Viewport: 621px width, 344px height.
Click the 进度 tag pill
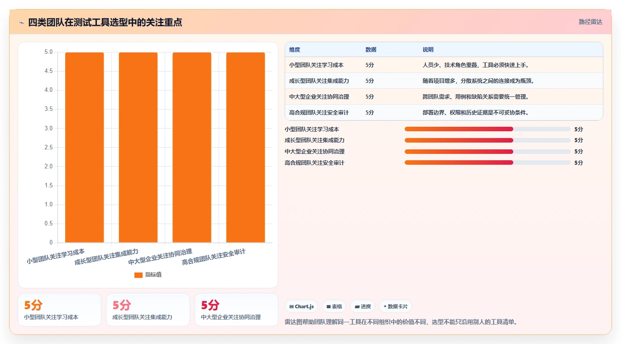tap(363, 306)
